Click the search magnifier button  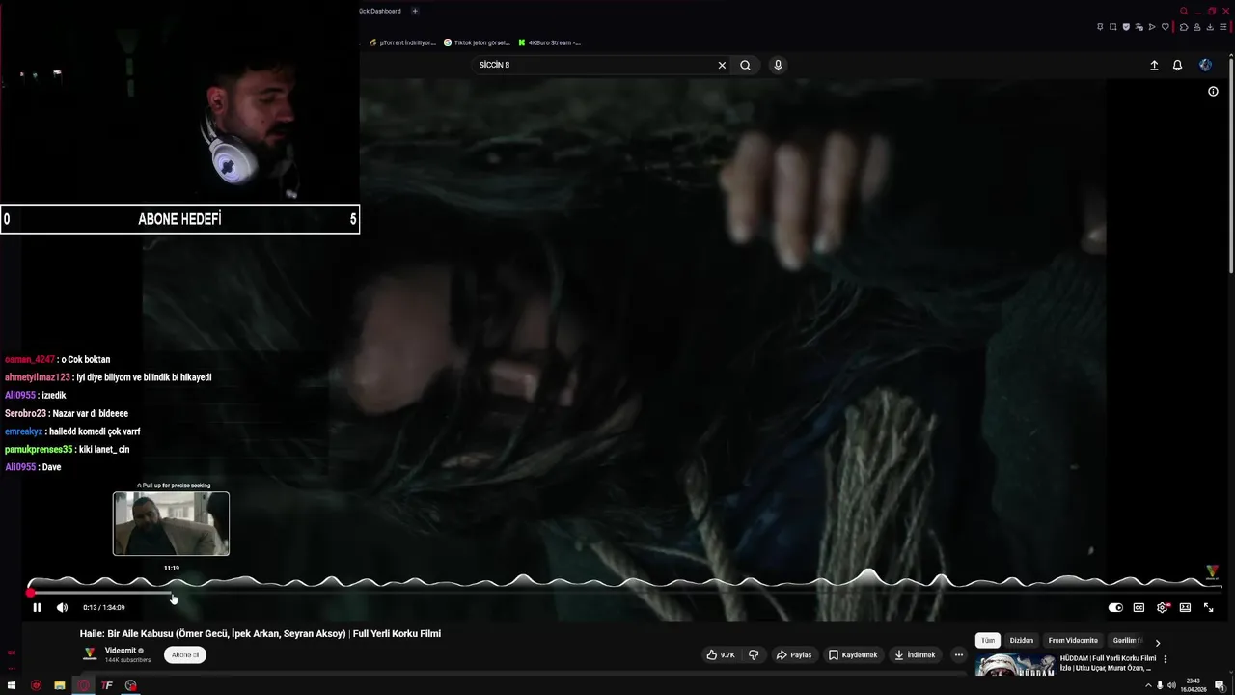tap(745, 65)
